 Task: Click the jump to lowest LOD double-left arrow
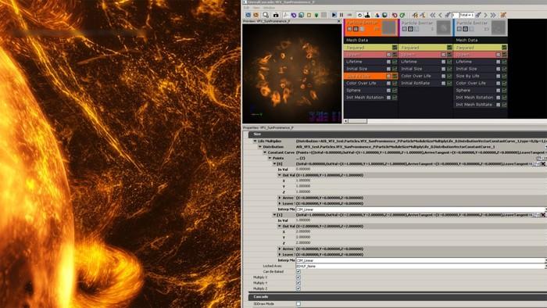coord(433,15)
